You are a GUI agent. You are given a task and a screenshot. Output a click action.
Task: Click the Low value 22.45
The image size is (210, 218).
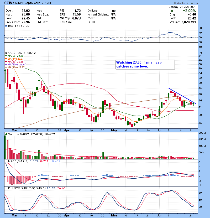[26, 18]
